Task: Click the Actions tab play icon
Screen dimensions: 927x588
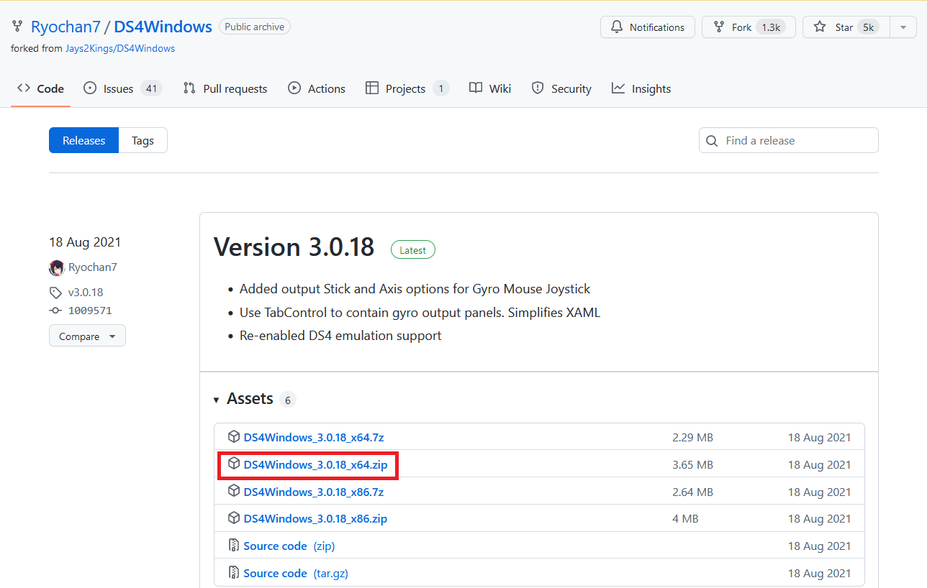Action: coord(294,88)
